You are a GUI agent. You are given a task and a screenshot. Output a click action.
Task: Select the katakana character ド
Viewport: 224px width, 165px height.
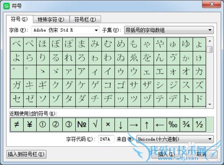coord(199,99)
